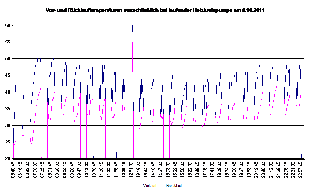Click the first blue Vorlauf peak at far left
This screenshot has height=192, width=309.
point(16,86)
